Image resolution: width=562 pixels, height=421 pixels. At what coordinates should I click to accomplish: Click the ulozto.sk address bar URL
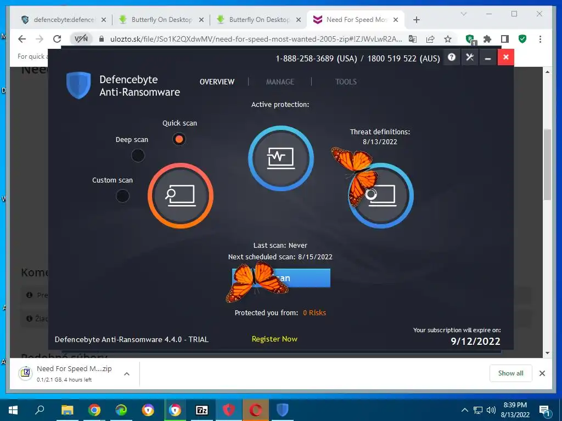point(256,39)
